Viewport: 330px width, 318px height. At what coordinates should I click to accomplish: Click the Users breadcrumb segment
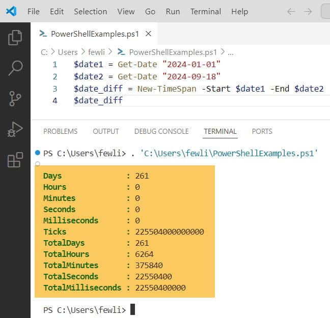pyautogui.click(x=68, y=52)
